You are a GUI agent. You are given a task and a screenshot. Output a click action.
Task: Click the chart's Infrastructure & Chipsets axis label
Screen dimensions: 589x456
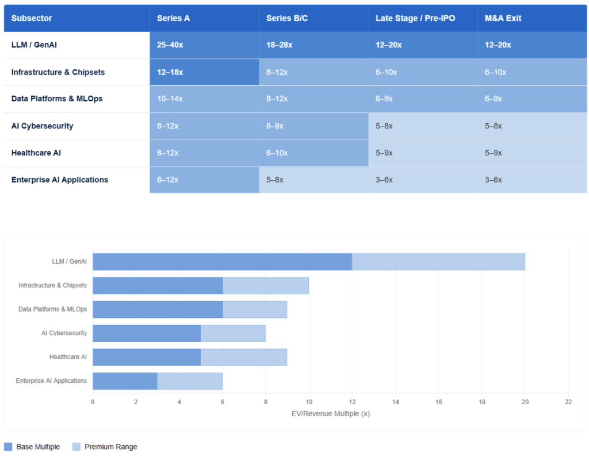(52, 286)
